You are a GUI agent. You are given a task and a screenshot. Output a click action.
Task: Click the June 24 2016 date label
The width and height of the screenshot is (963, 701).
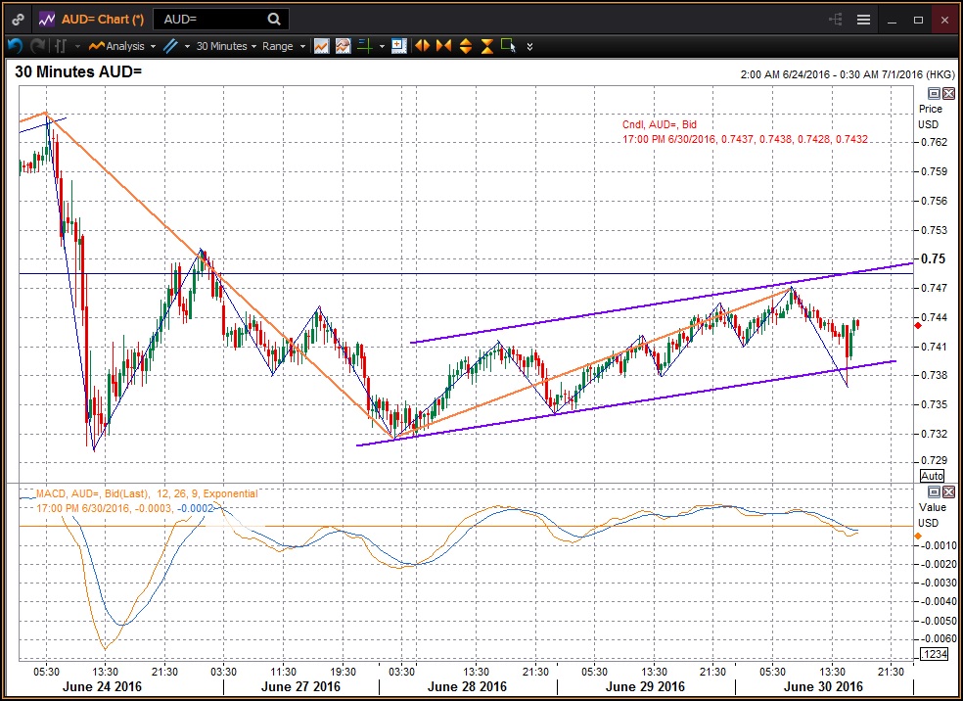tap(102, 686)
